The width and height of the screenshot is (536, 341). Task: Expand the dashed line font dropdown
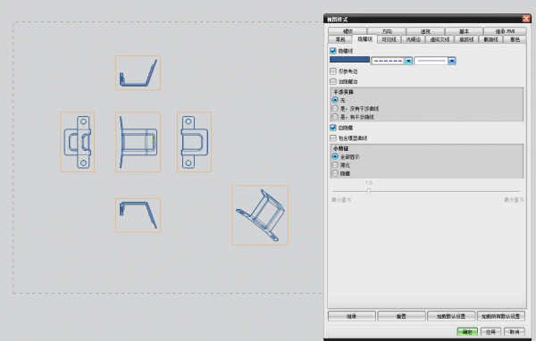pyautogui.click(x=408, y=61)
